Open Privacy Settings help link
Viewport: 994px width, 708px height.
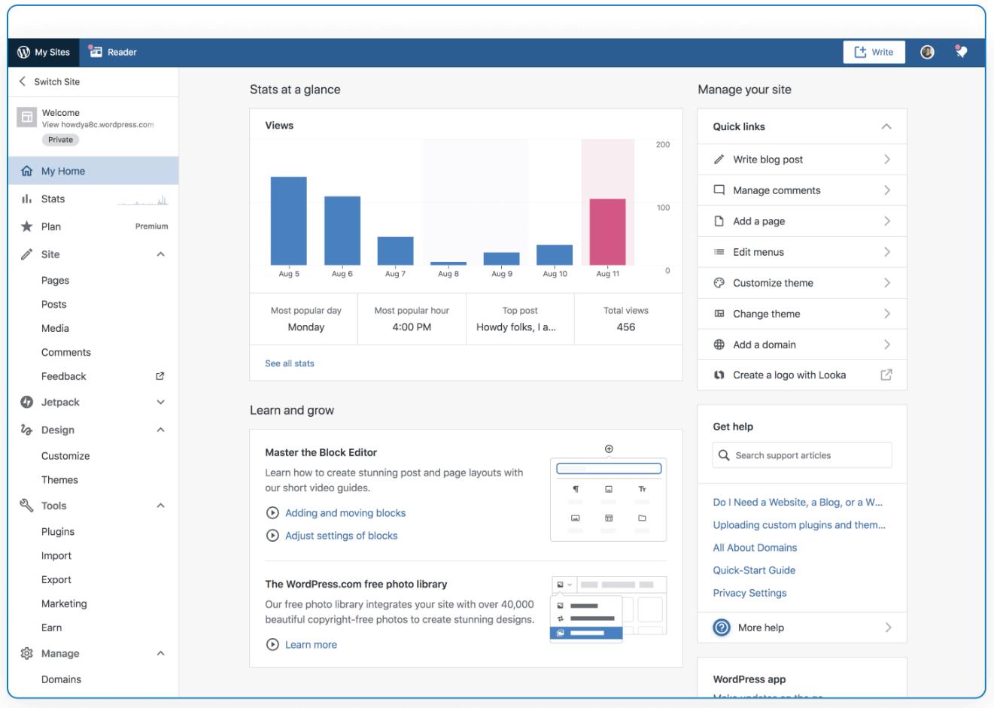pos(749,593)
